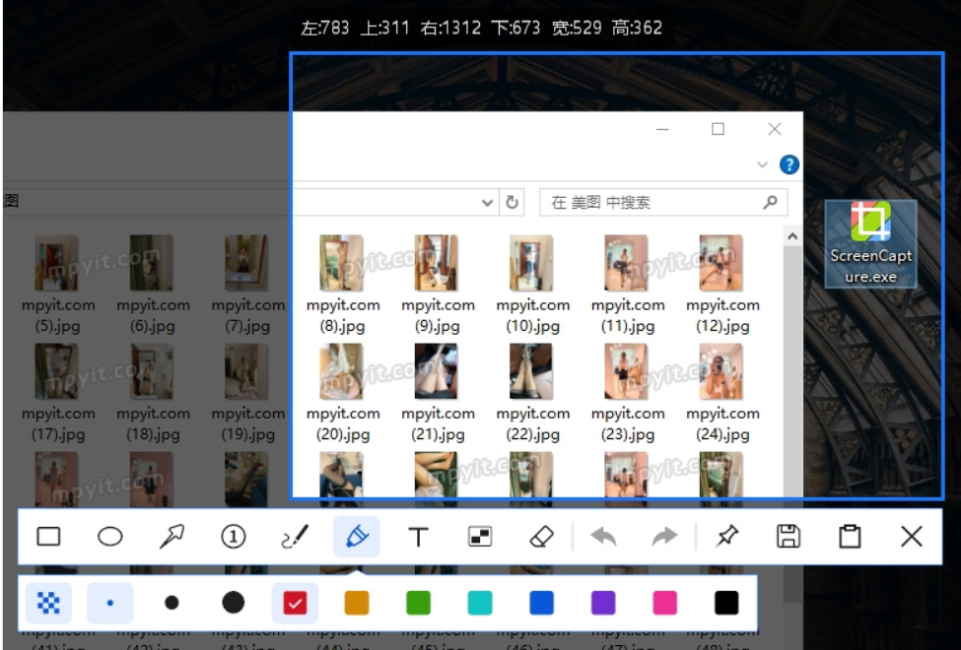Select the mosaic blur tool

pyautogui.click(x=479, y=537)
